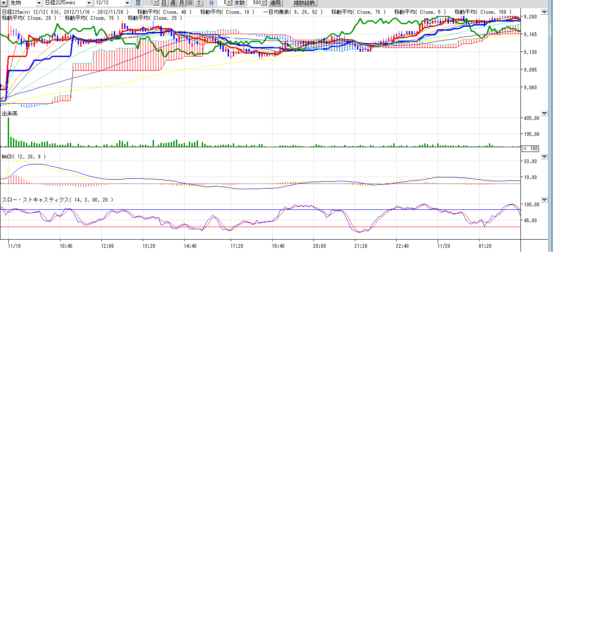Adjust the minute interval stepper next to 5
589x639 pixels.
[229, 3]
